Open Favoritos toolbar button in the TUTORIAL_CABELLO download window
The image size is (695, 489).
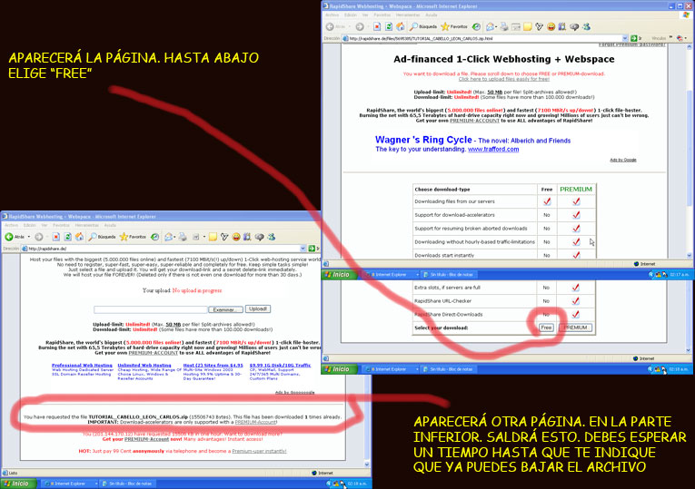point(454,27)
